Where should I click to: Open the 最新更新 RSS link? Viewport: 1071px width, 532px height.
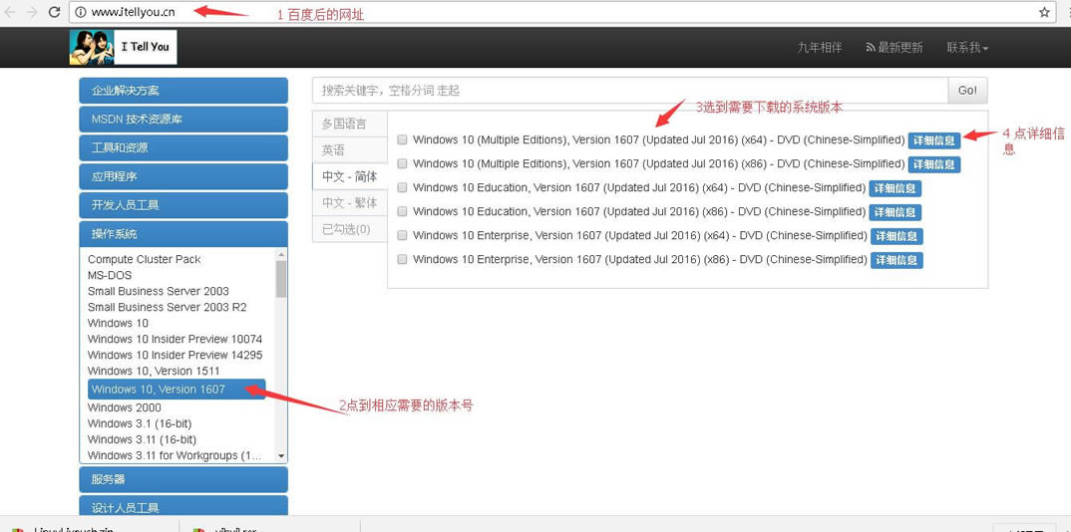[894, 48]
